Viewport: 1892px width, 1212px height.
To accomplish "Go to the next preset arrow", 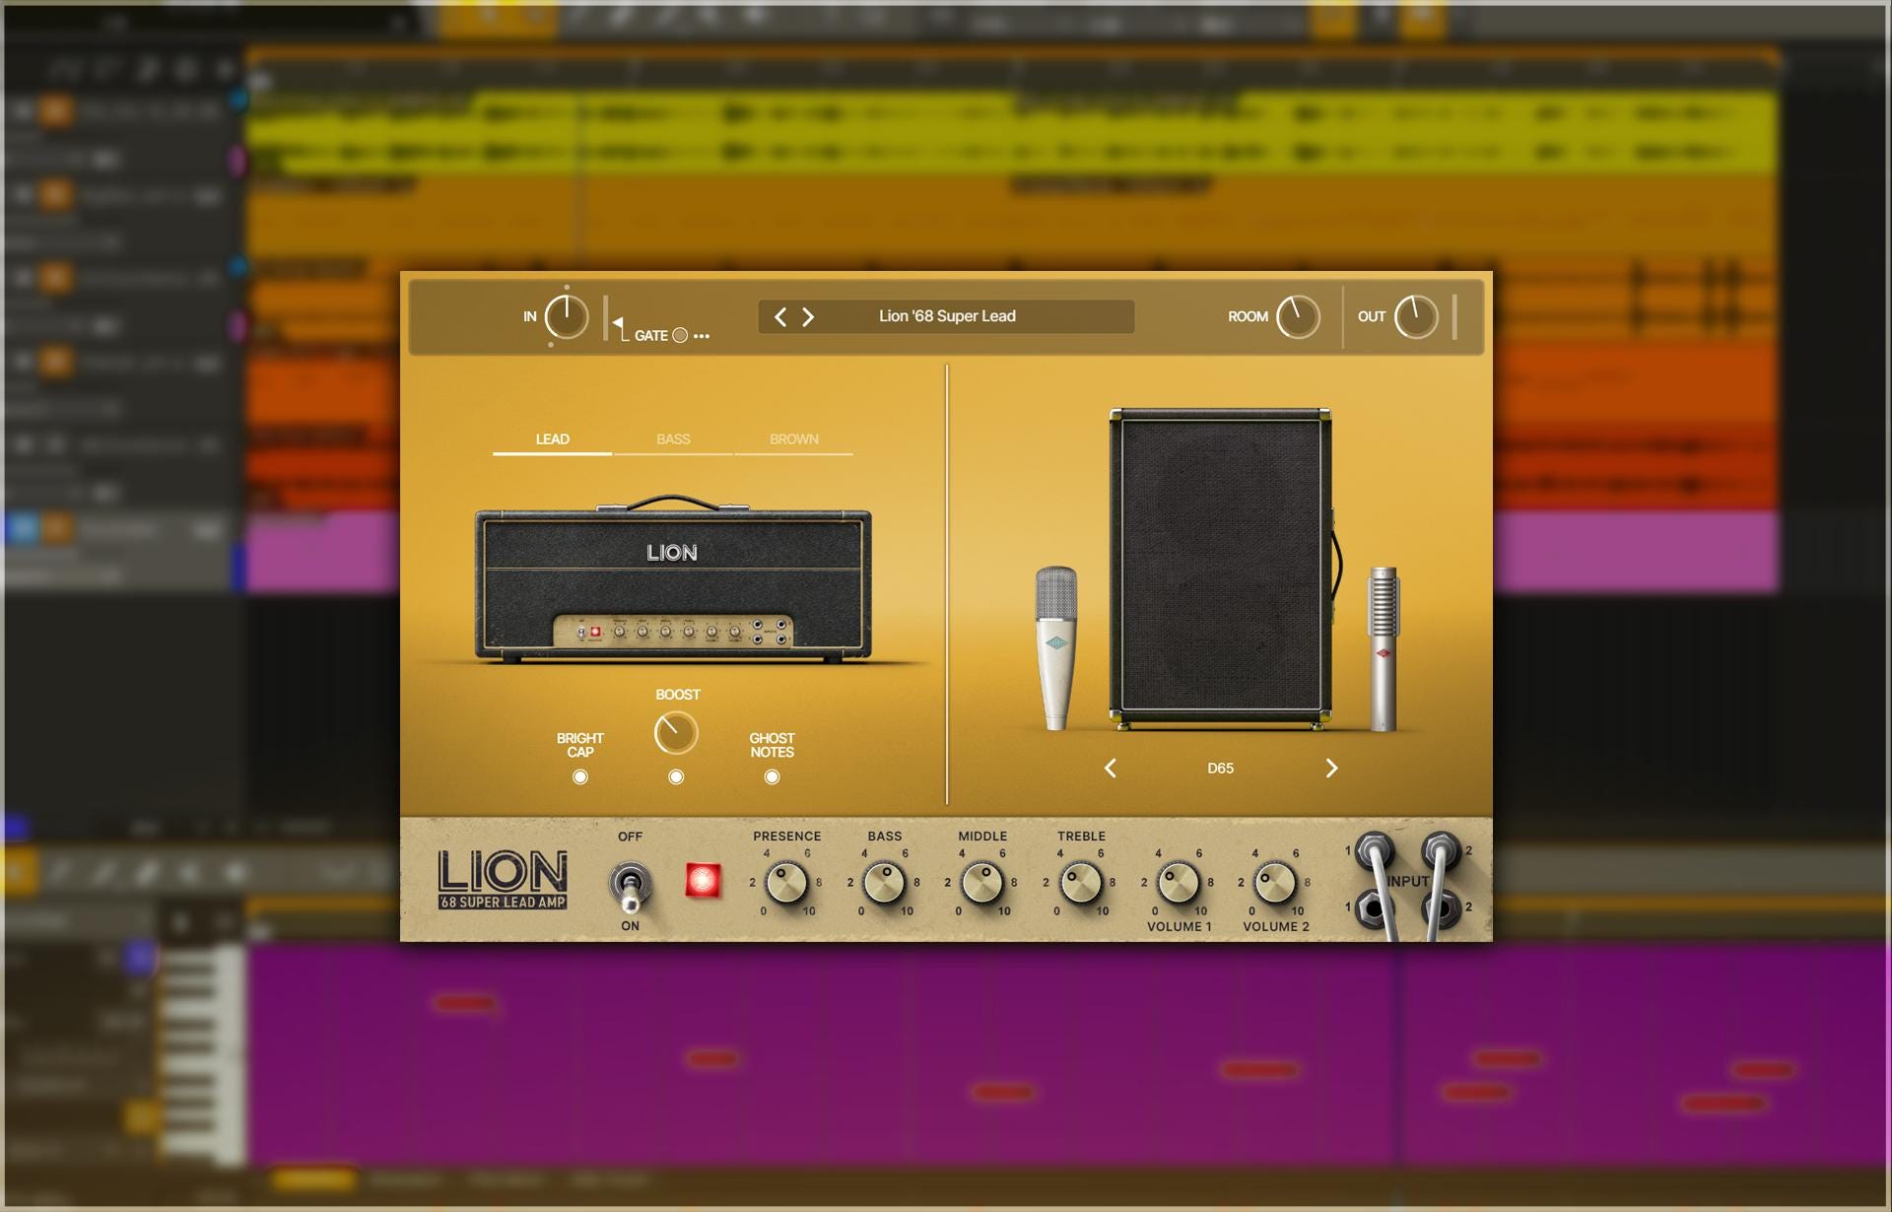I will (808, 316).
